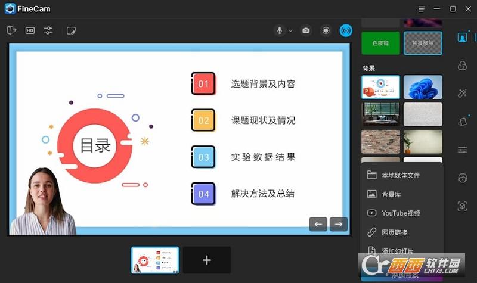Viewport: 477px width, 283px height.
Task: Go to previous slide with left arrow
Action: click(318, 224)
